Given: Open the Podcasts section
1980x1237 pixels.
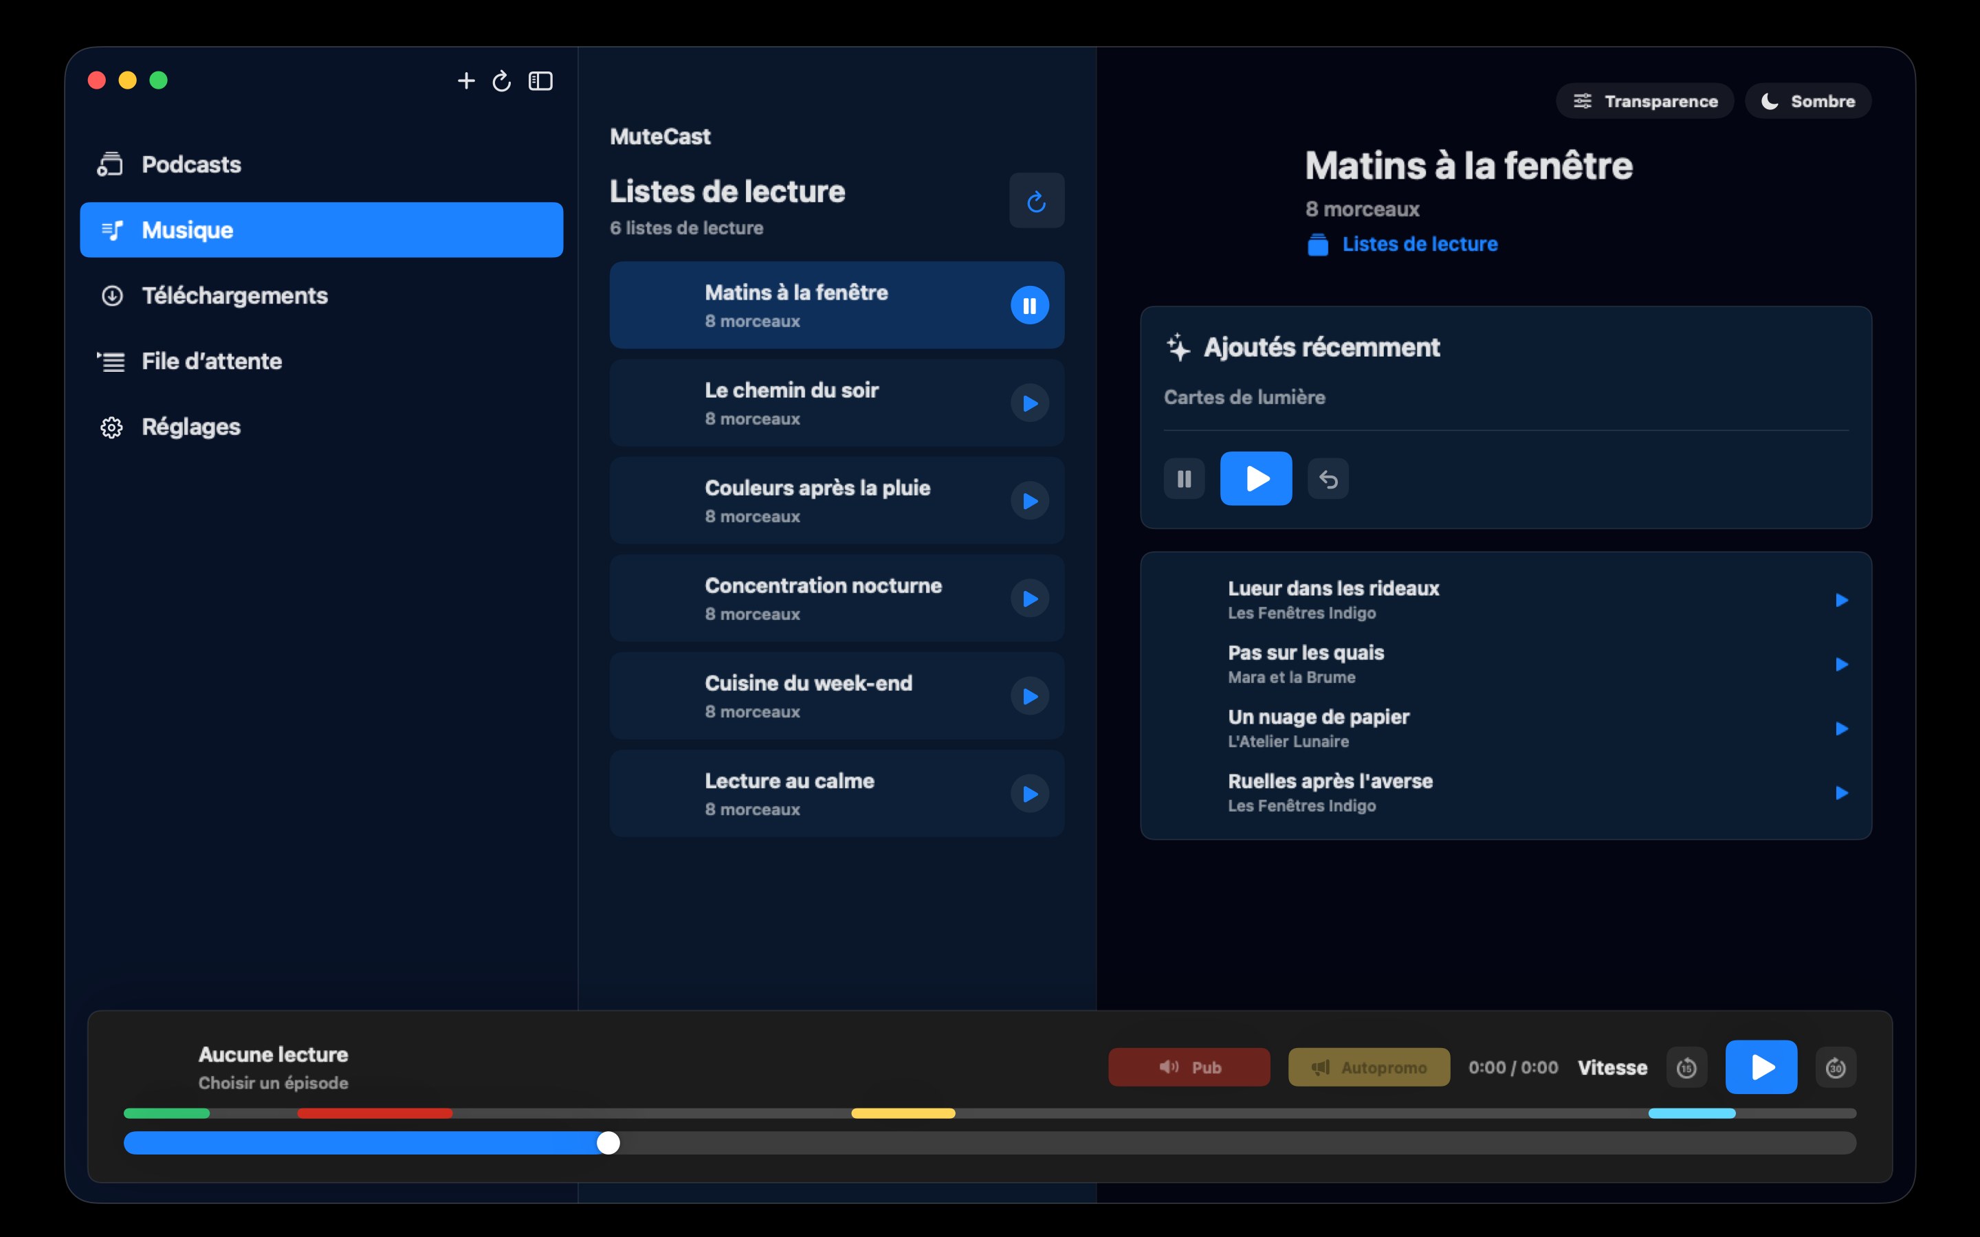Looking at the screenshot, I should pos(322,164).
